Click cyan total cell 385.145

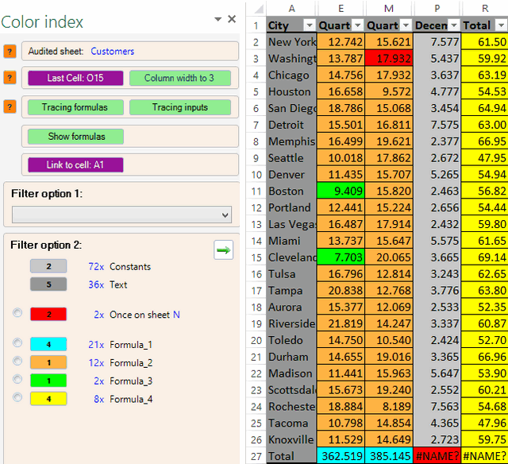[389, 456]
